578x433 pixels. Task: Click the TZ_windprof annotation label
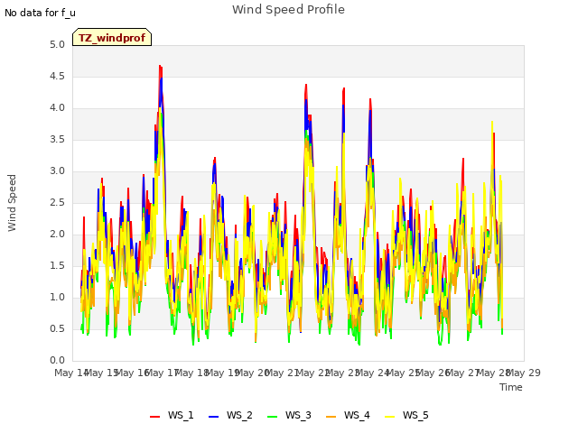[112, 38]
